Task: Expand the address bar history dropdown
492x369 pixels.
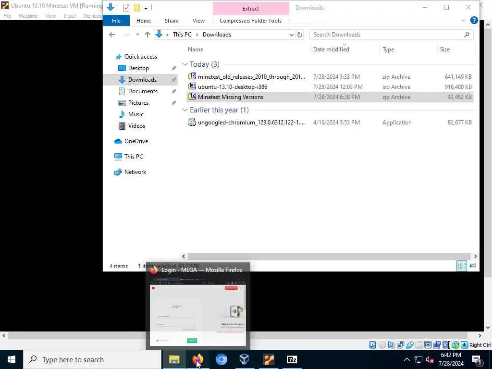Action: pyautogui.click(x=292, y=35)
